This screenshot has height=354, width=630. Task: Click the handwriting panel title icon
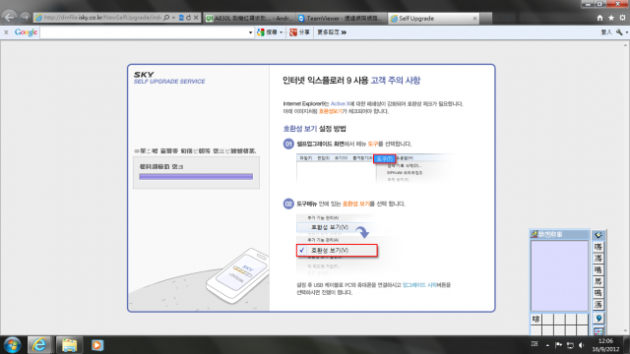click(535, 234)
